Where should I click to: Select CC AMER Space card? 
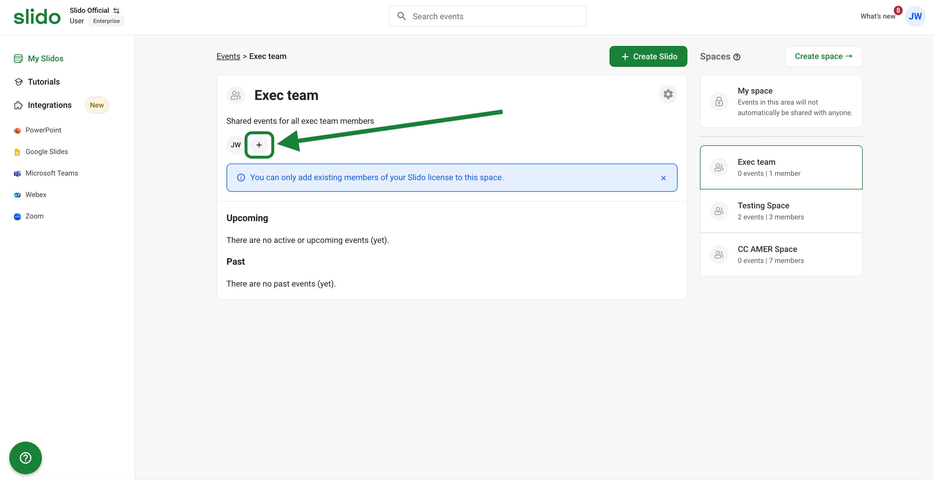click(x=781, y=255)
